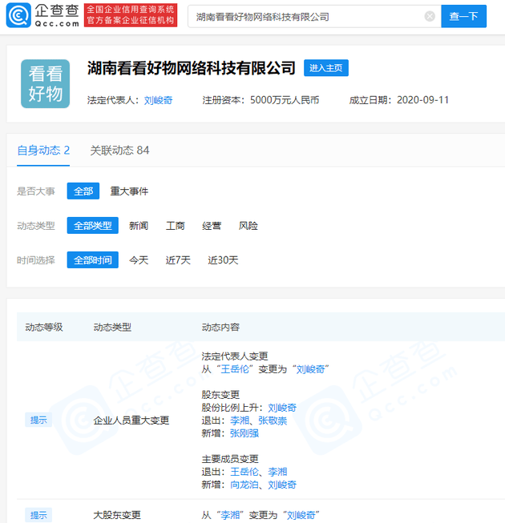This screenshot has height=523, width=505.
Task: Click 企业人员重大变更 type text
Action: coord(131,420)
